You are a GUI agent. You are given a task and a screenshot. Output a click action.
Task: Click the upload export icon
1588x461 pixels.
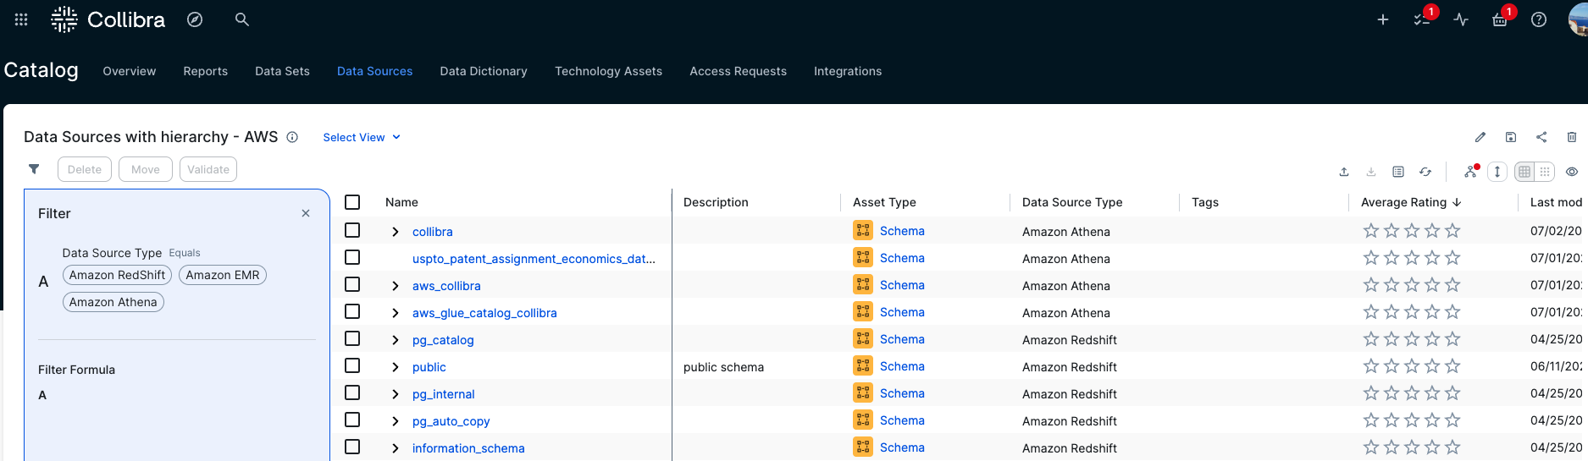coord(1344,172)
